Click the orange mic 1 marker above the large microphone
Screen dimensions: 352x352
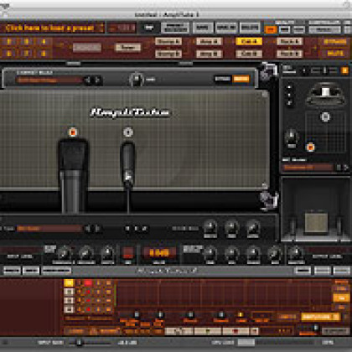pyautogui.click(x=73, y=132)
